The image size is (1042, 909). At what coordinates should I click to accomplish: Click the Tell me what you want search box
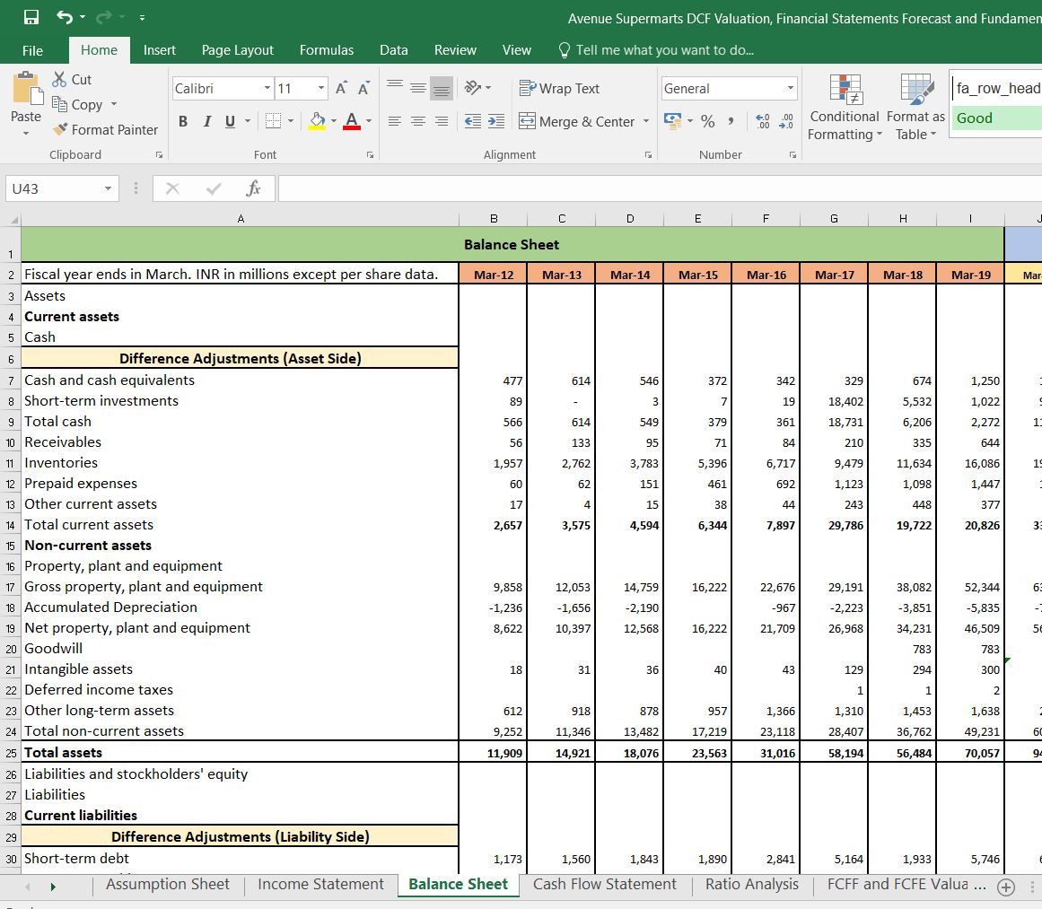click(x=655, y=50)
